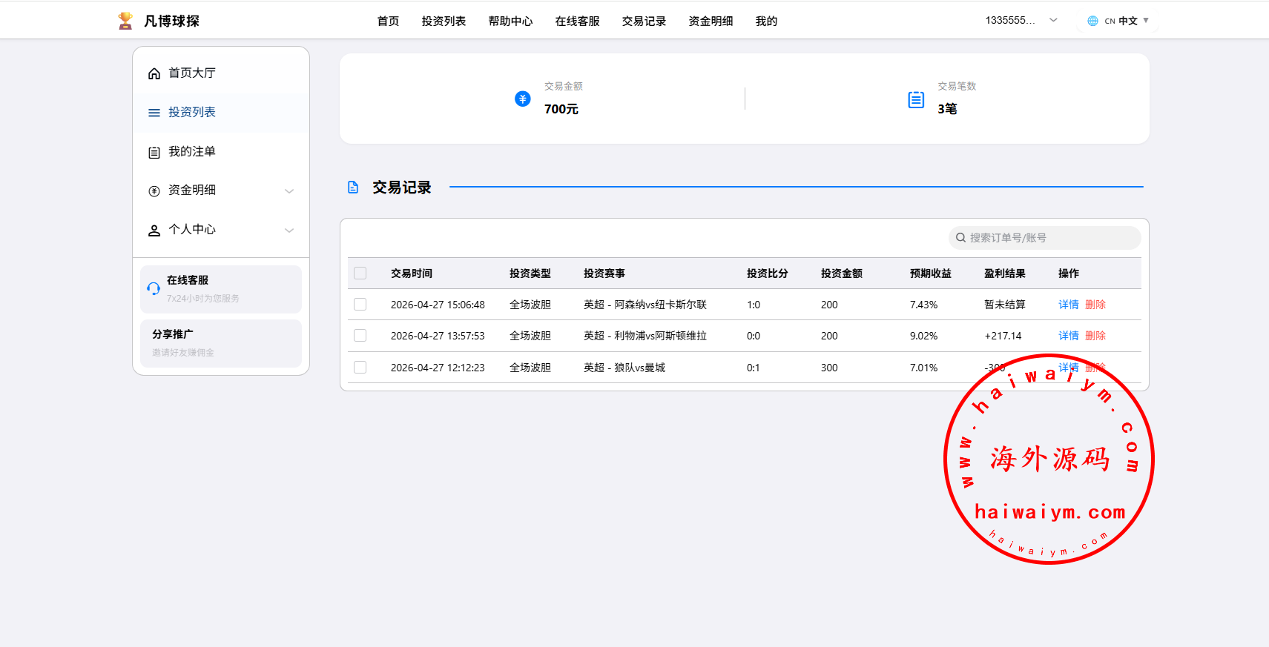
Task: Click the yen coin icon beside 资金明细
Action: point(154,191)
